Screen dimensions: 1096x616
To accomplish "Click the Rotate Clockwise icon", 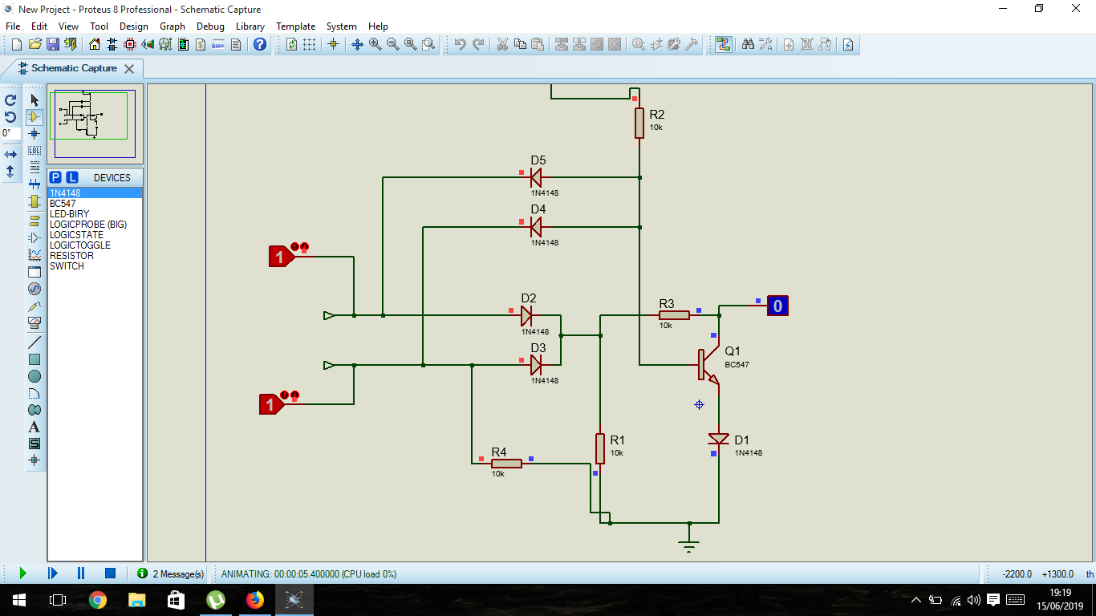I will tap(10, 100).
